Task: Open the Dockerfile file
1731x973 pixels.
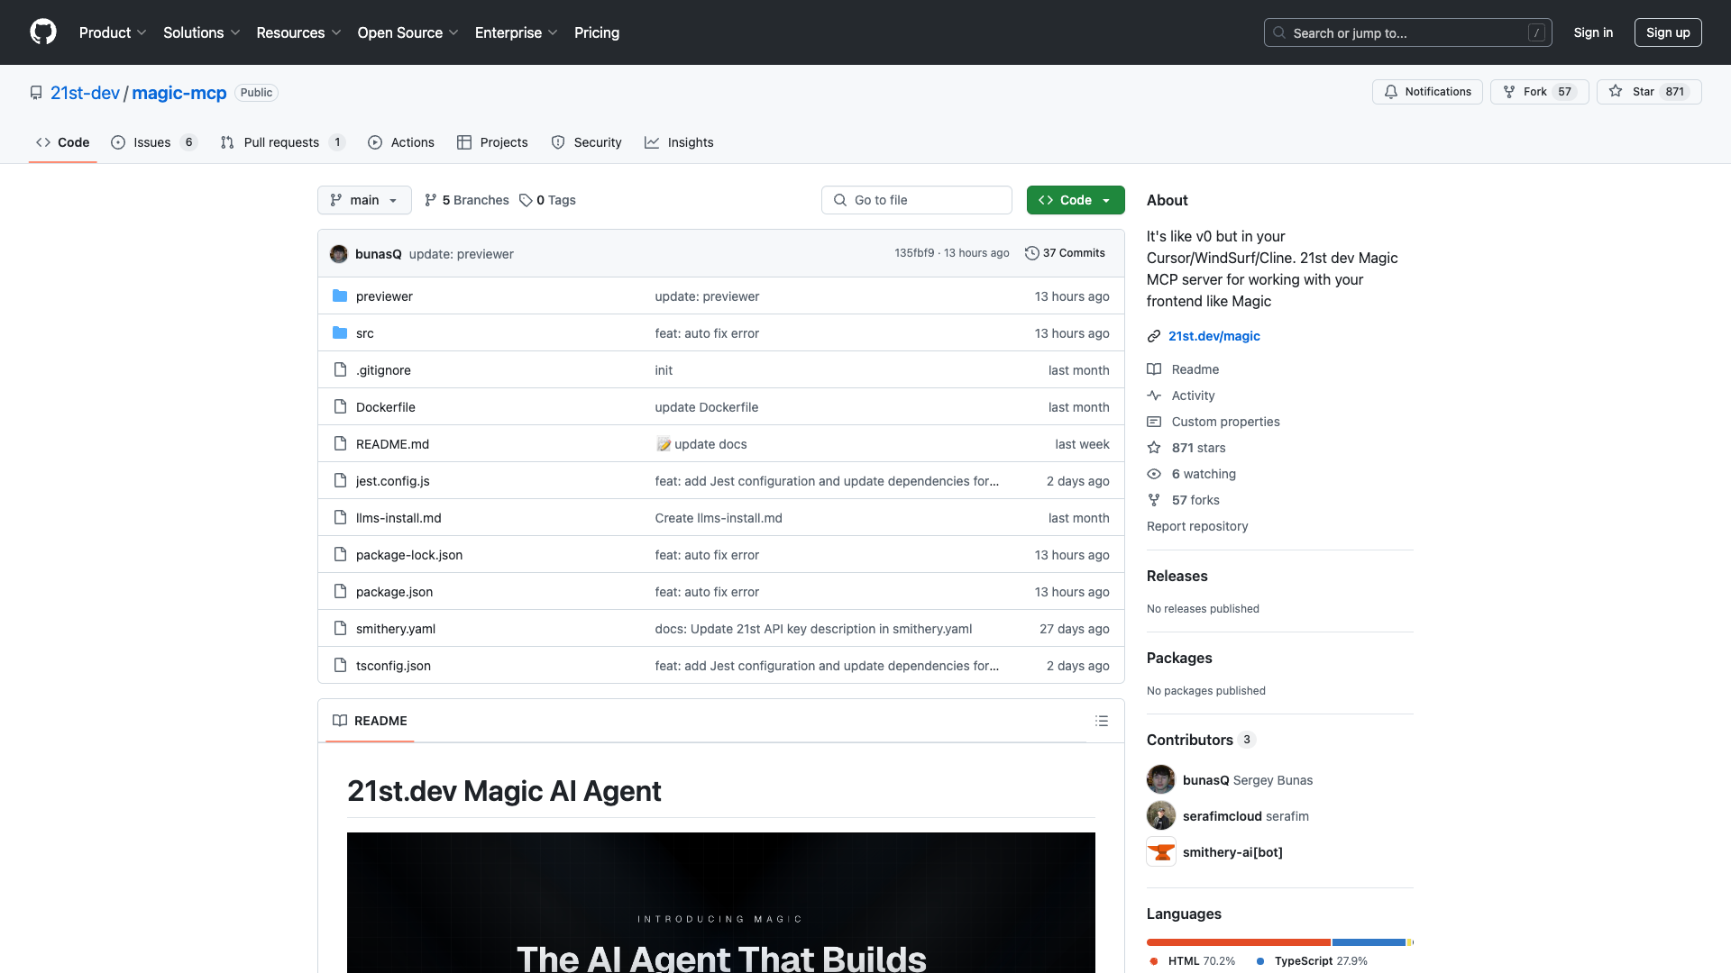Action: coord(385,407)
